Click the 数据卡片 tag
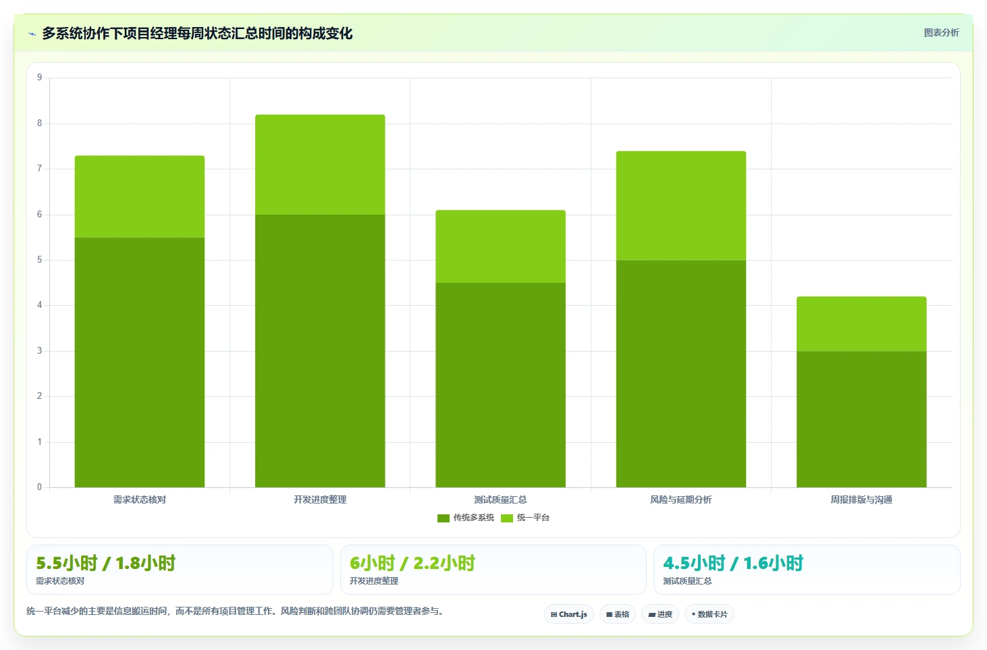Image resolution: width=987 pixels, height=650 pixels. click(x=710, y=614)
